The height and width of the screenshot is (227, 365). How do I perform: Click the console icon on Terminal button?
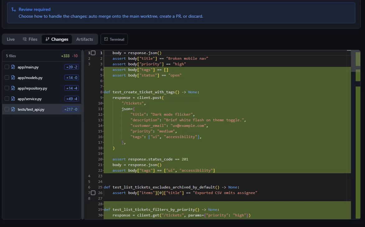coord(106,39)
